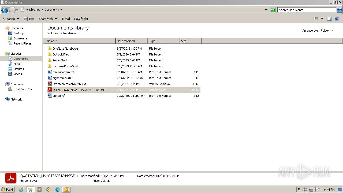This screenshot has height=193, width=343.
Task: Click the change view icon
Action: tap(316, 19)
